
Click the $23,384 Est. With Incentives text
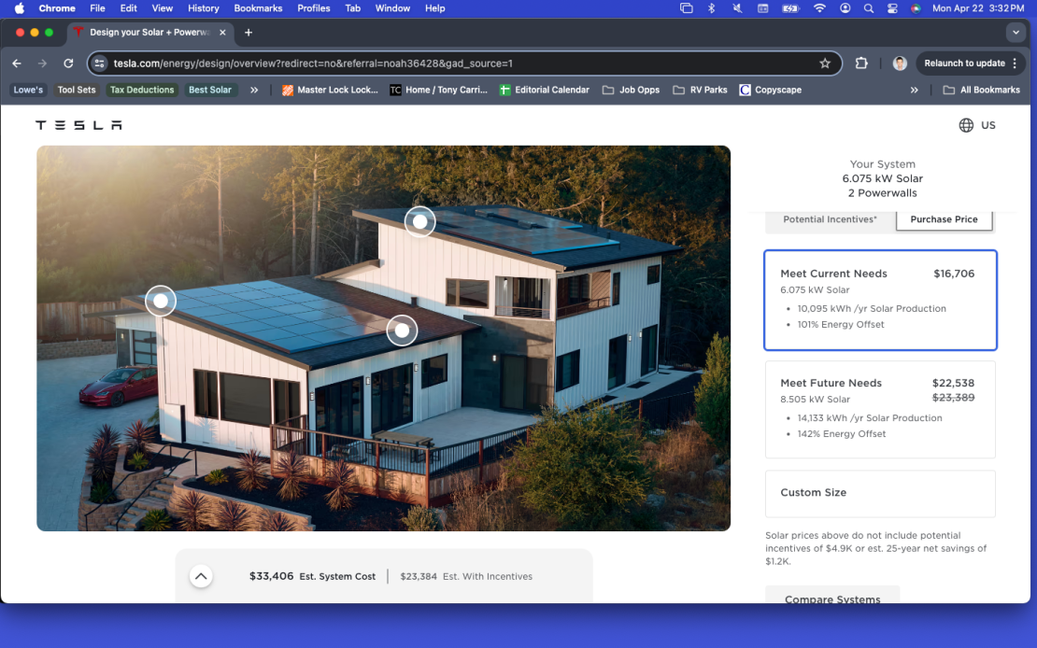466,577
